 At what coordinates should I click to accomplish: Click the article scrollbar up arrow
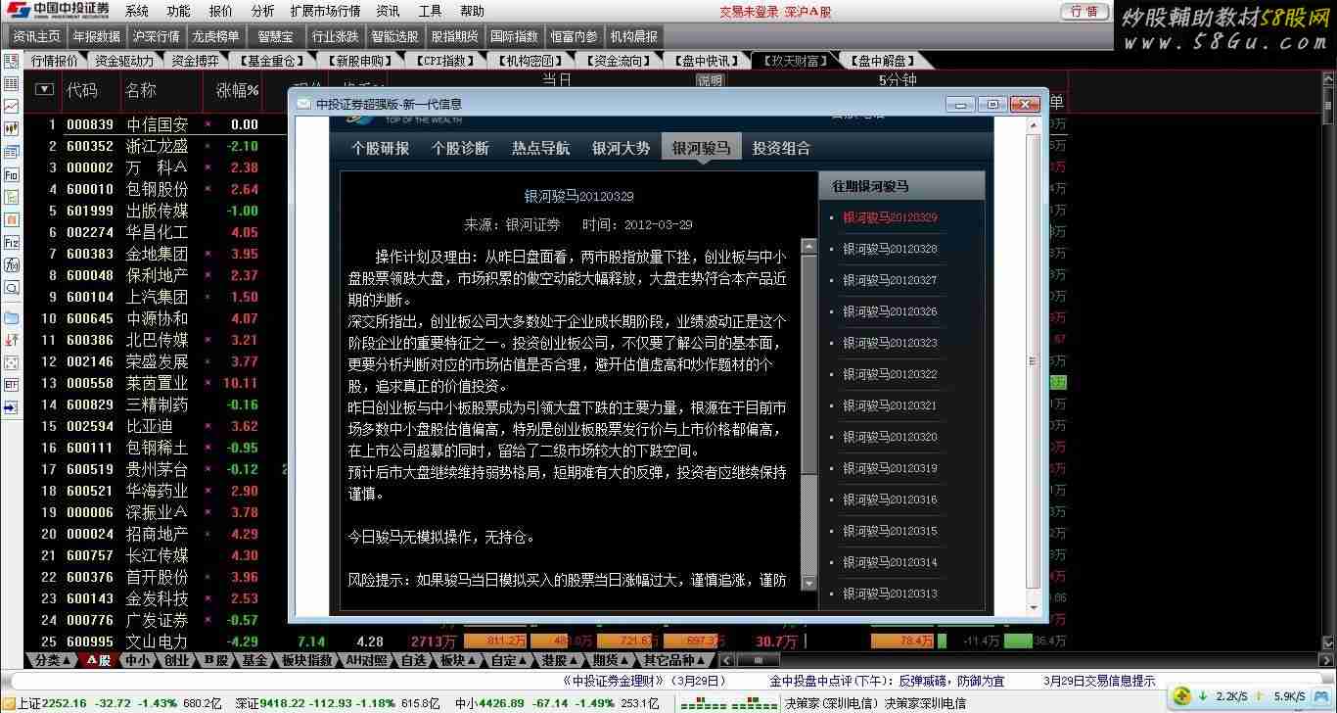[808, 247]
